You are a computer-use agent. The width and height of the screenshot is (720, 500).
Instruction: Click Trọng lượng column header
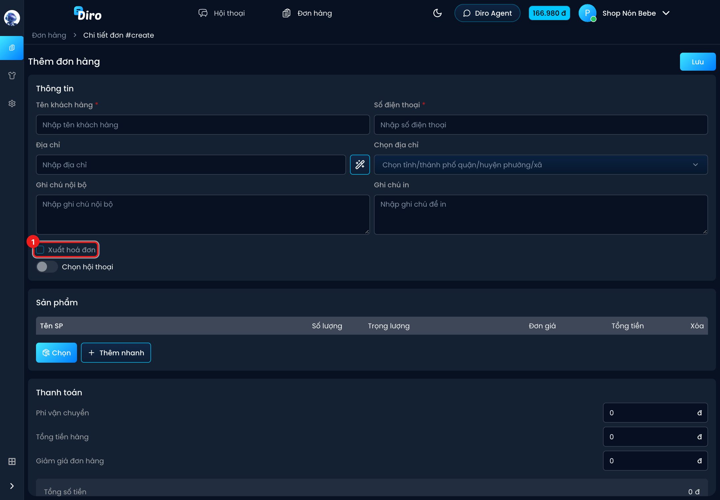pos(389,326)
